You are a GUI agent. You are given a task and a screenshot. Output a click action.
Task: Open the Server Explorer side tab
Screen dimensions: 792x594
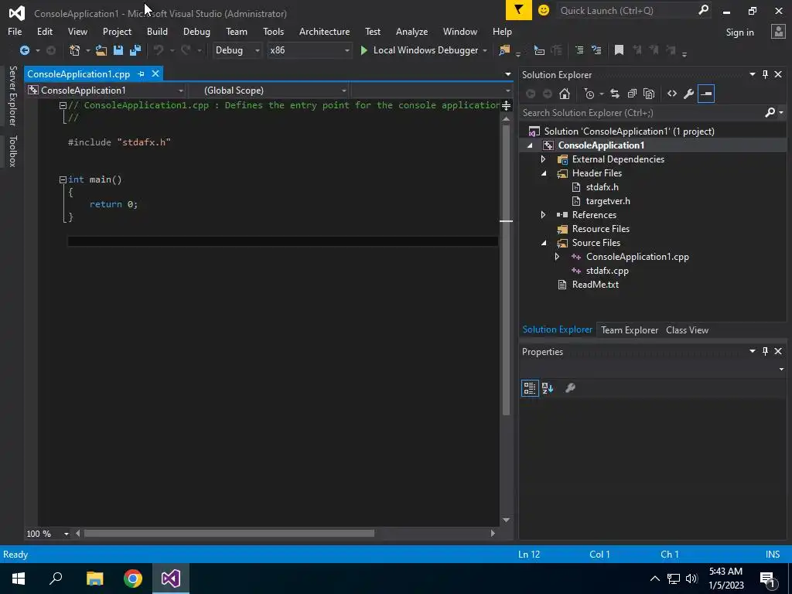[12, 95]
